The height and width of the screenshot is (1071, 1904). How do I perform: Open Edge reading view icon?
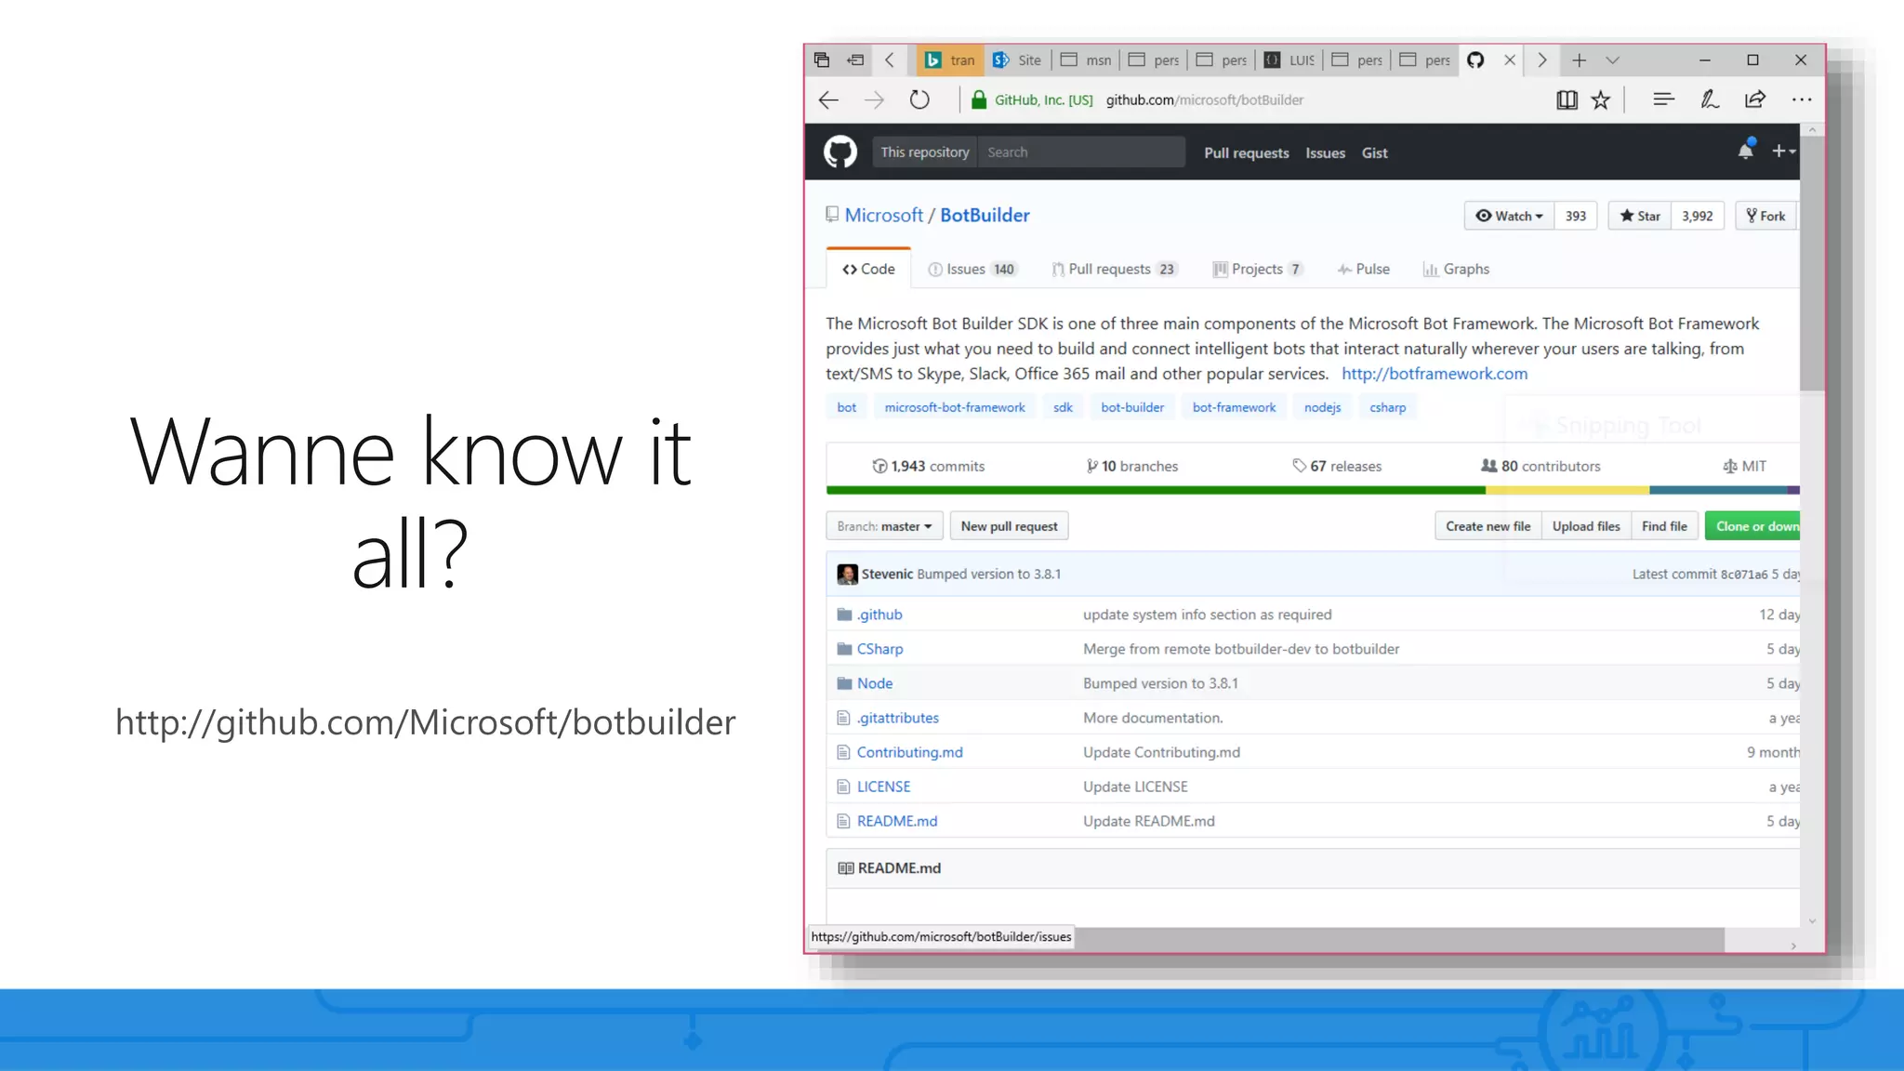(1567, 99)
